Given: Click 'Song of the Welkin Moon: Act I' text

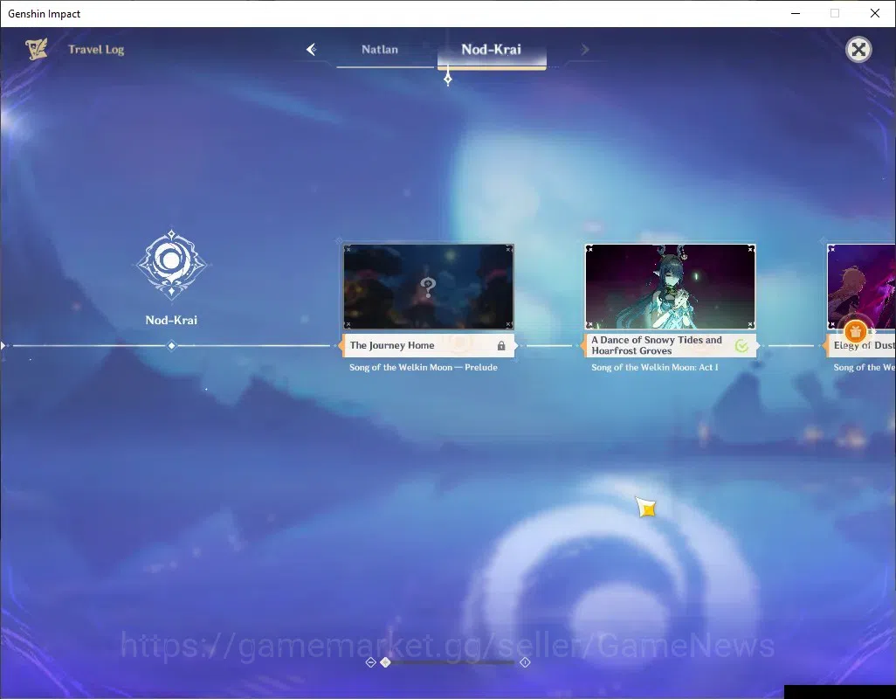Looking at the screenshot, I should click(655, 368).
